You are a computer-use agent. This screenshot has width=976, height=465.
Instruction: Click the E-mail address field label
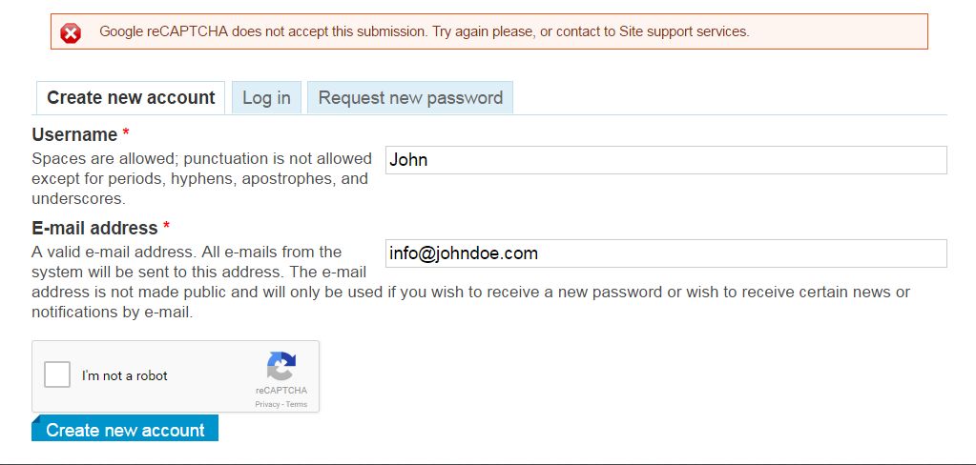tap(94, 228)
